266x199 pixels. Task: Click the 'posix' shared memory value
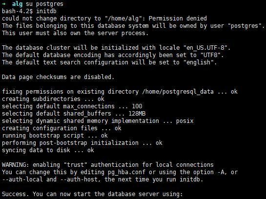point(185,121)
